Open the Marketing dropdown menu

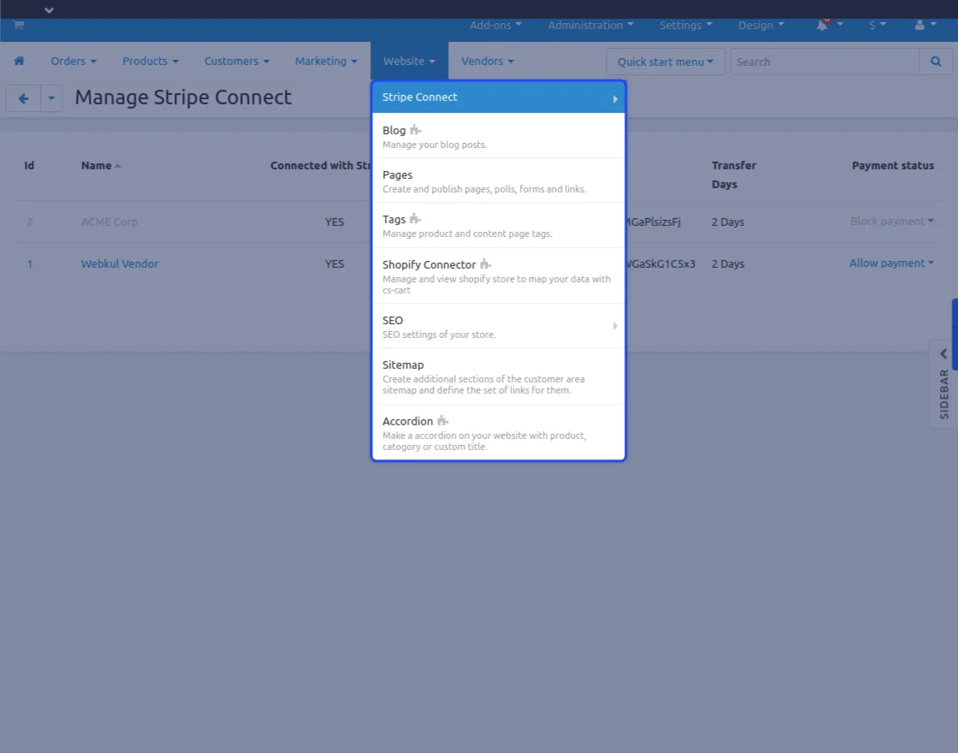(326, 61)
